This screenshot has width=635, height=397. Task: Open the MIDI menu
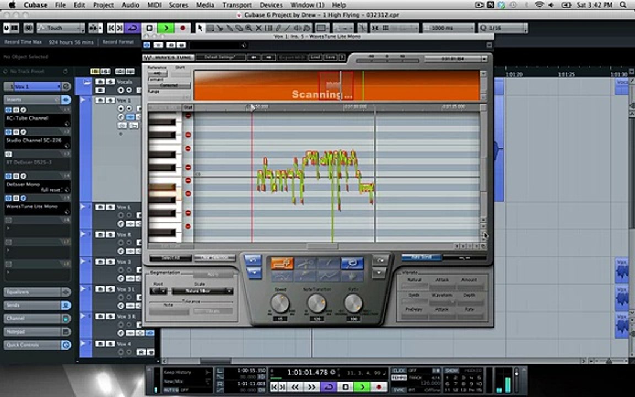point(154,5)
